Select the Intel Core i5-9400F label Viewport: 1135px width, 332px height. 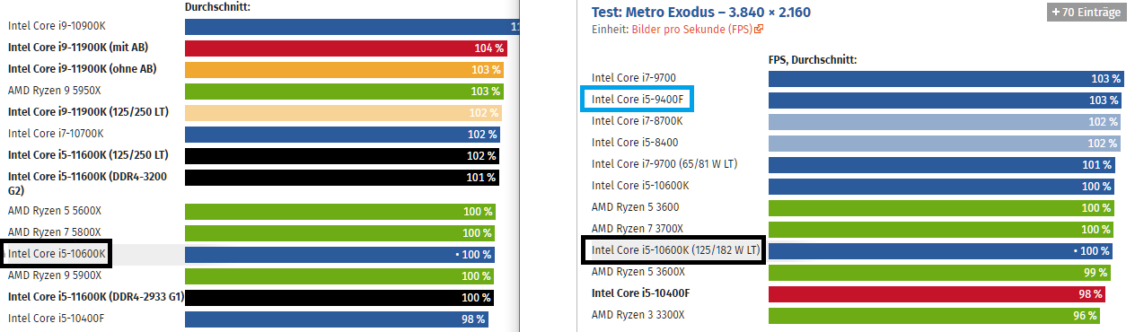pos(638,100)
